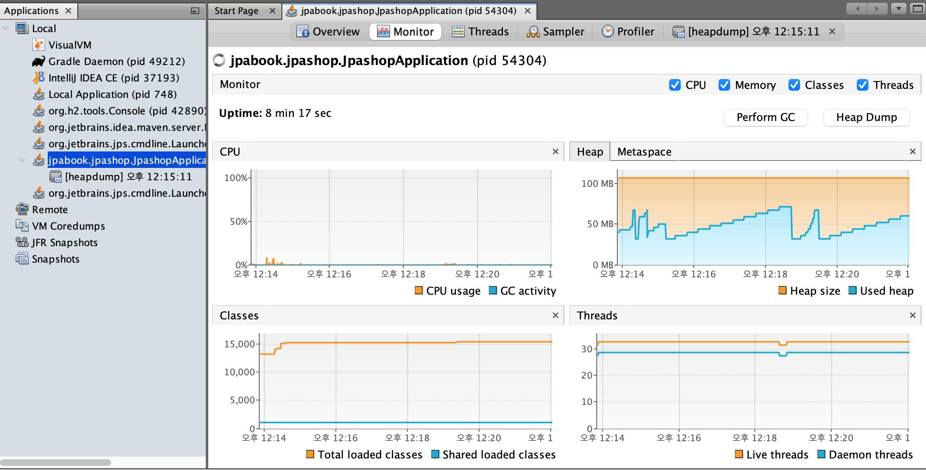Click the orange Heap size legend swatch
This screenshot has height=470, width=926.
pos(782,291)
